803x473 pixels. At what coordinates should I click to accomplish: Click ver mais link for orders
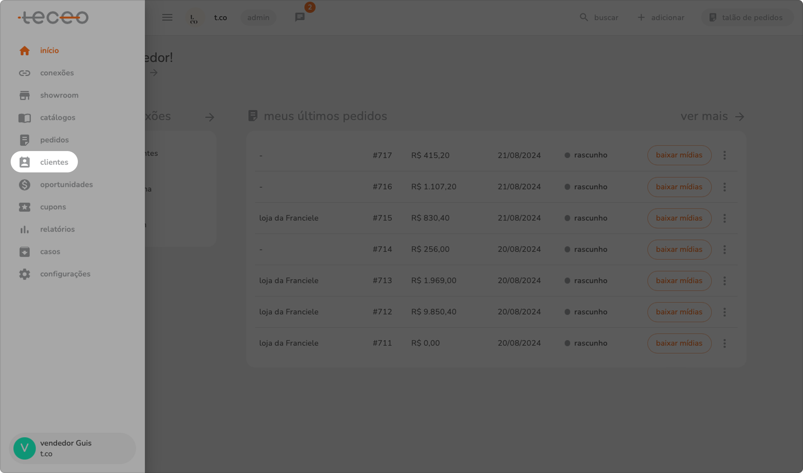pyautogui.click(x=712, y=116)
